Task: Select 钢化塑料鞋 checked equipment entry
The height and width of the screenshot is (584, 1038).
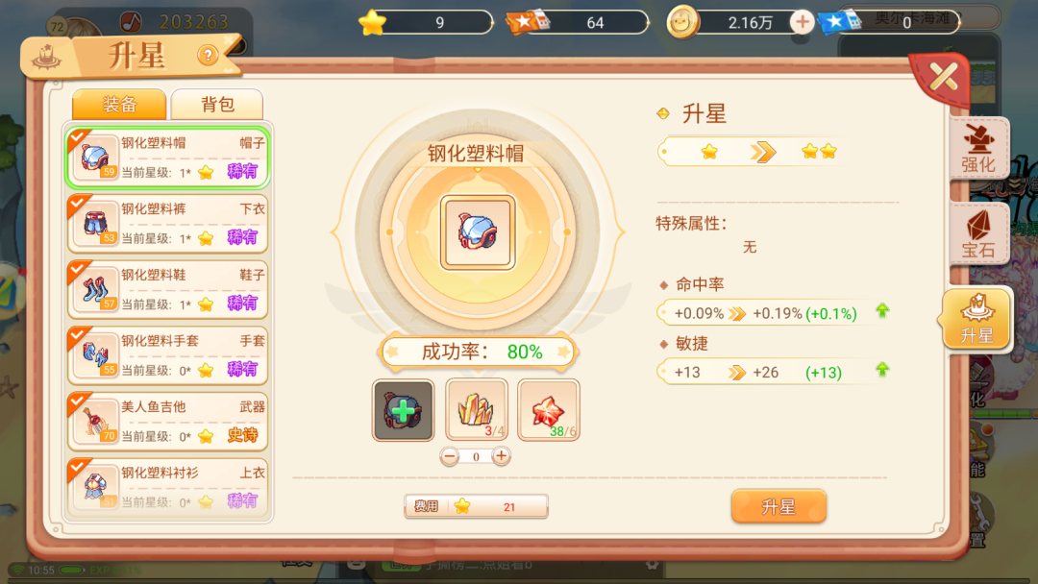Action: [x=168, y=290]
